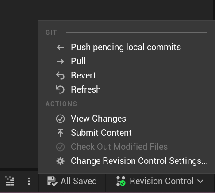This screenshot has height=193, width=215.
Task: Click the right arrow icon beside Pull
Action: click(60, 61)
